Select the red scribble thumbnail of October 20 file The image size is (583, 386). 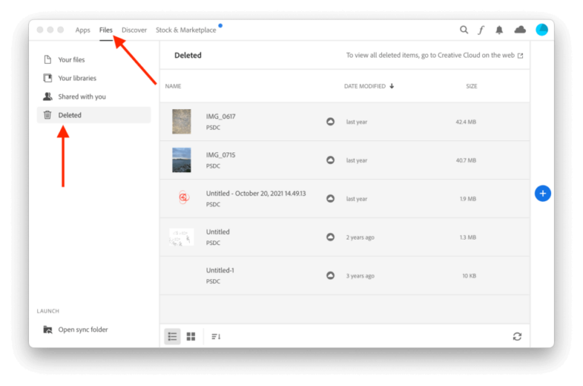pyautogui.click(x=183, y=197)
